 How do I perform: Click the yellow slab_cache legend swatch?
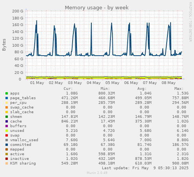tap(7, 112)
